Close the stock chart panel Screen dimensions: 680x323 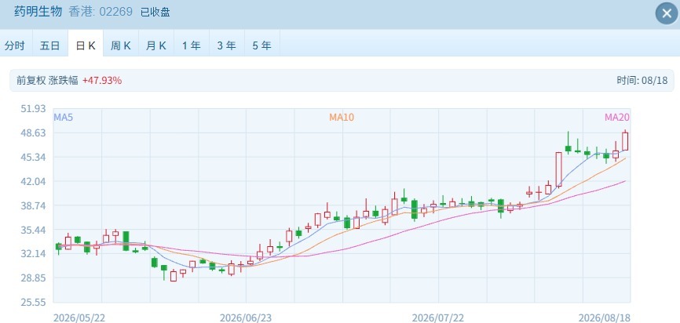pos(667,13)
